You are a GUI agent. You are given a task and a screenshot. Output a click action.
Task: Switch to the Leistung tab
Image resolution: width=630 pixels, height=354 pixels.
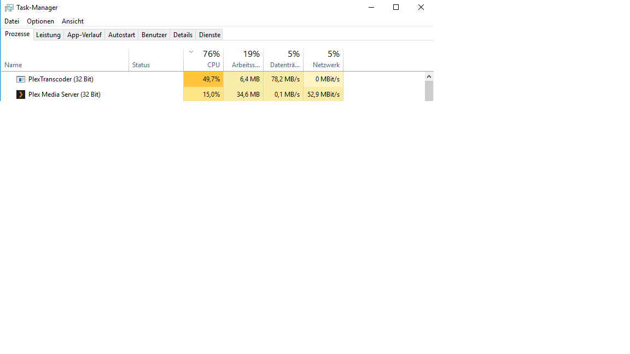point(48,35)
